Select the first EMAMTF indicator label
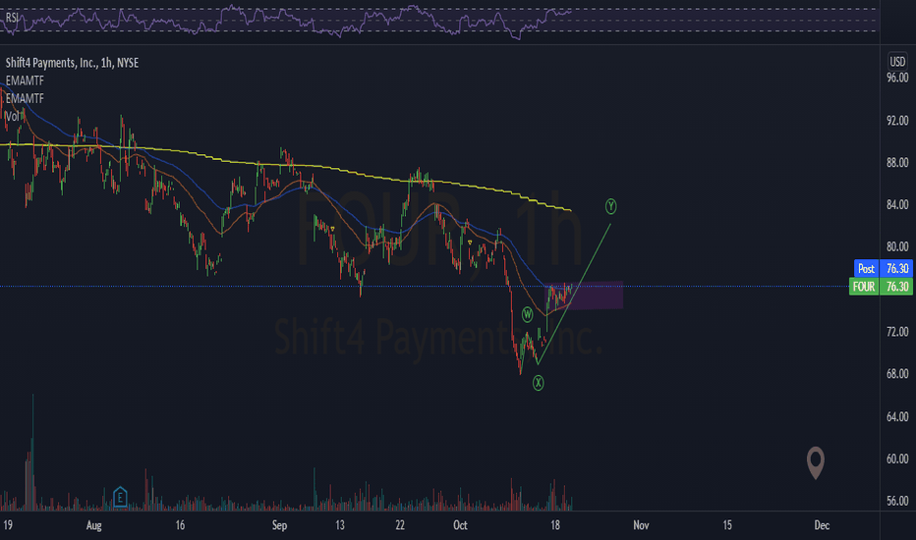916x540 pixels. (25, 81)
